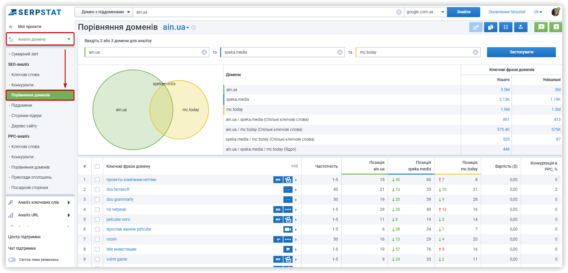Image resolution: width=568 pixels, height=273 pixels.
Task: Click the key icon button in the toolbar
Action: click(476, 27)
